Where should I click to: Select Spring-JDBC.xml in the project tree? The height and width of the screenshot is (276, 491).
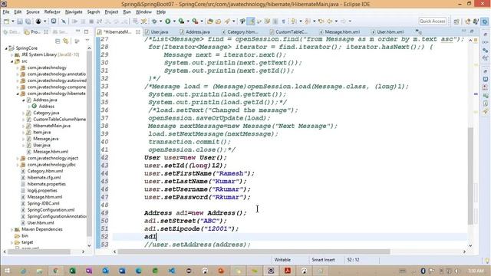pyautogui.click(x=43, y=203)
